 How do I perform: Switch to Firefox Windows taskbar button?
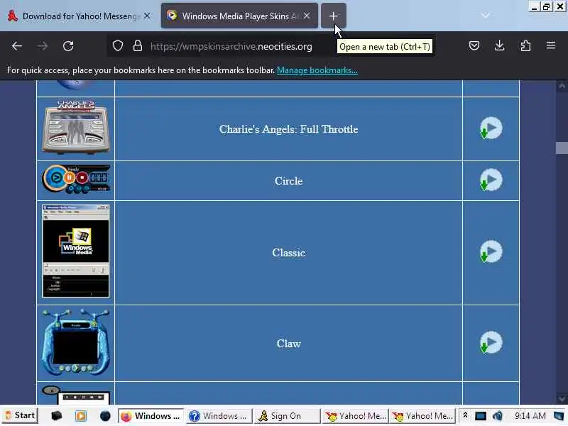coord(151,416)
